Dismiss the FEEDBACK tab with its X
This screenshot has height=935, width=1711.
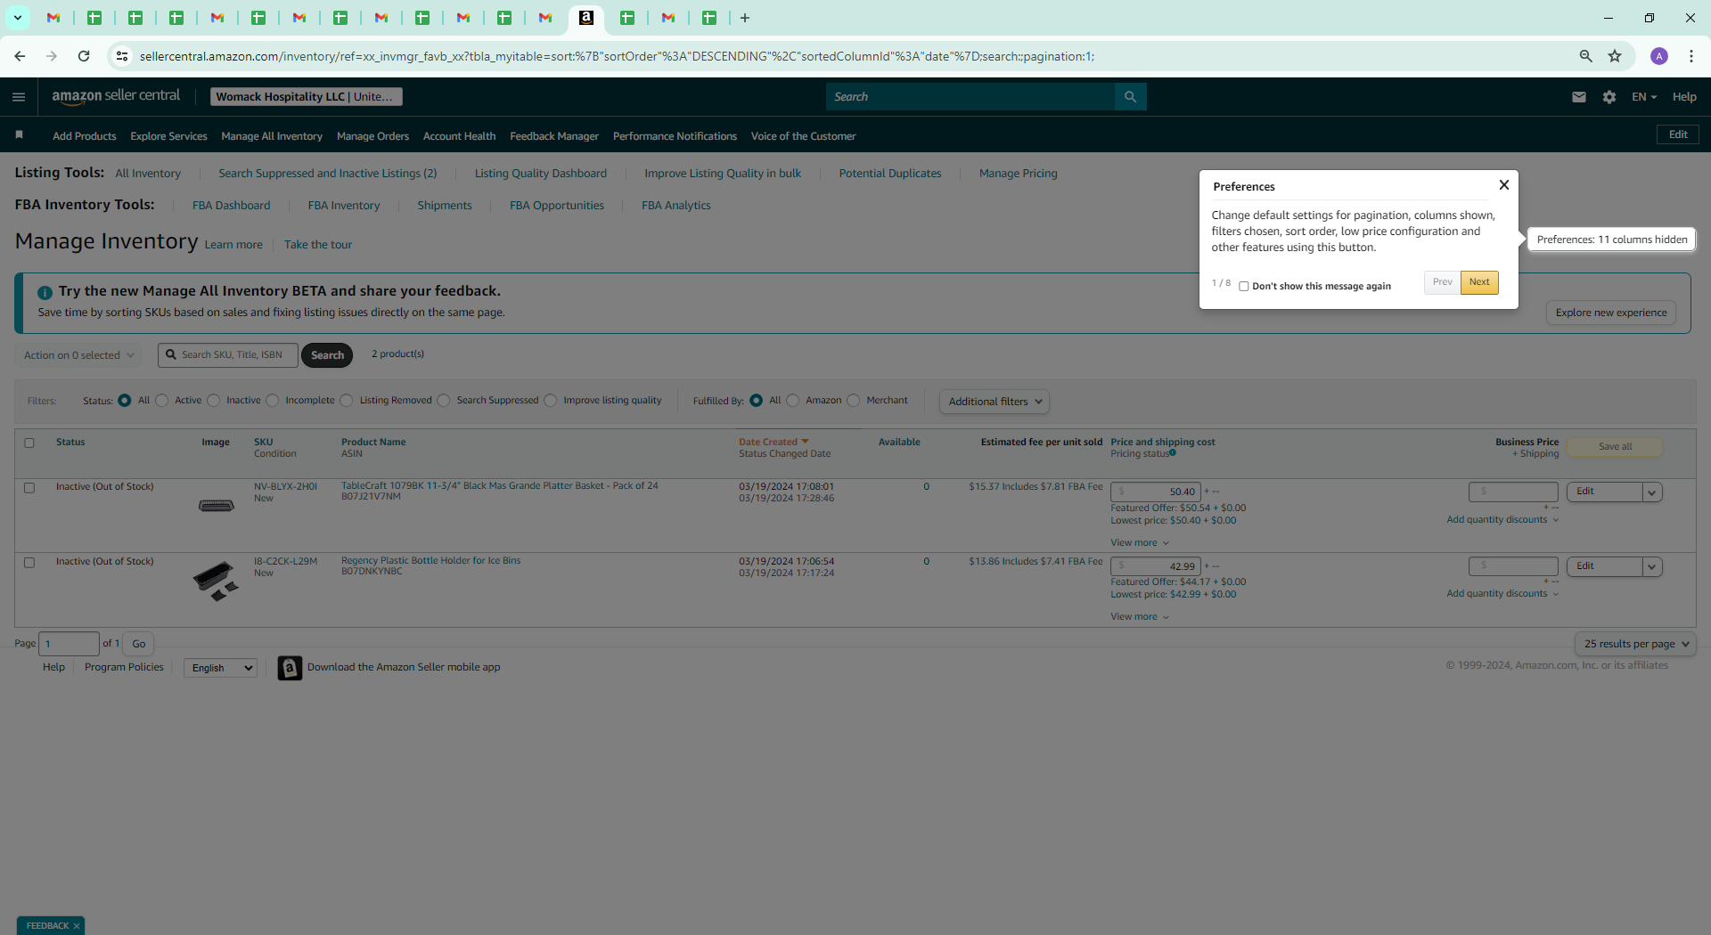coord(77,926)
